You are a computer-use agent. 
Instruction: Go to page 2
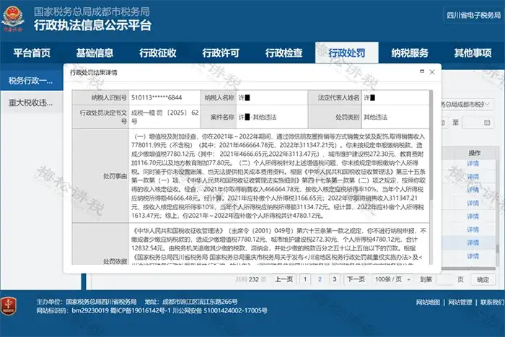coord(320,279)
